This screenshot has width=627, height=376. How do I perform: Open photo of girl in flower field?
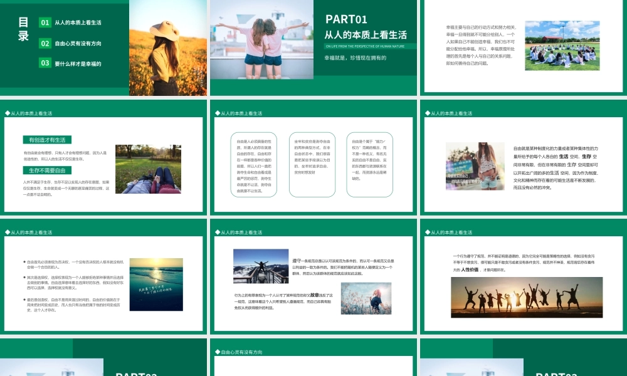(x=366, y=298)
